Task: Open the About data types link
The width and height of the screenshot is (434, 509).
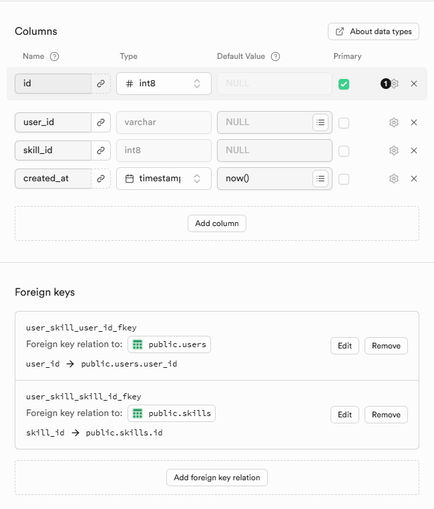Action: (x=373, y=31)
